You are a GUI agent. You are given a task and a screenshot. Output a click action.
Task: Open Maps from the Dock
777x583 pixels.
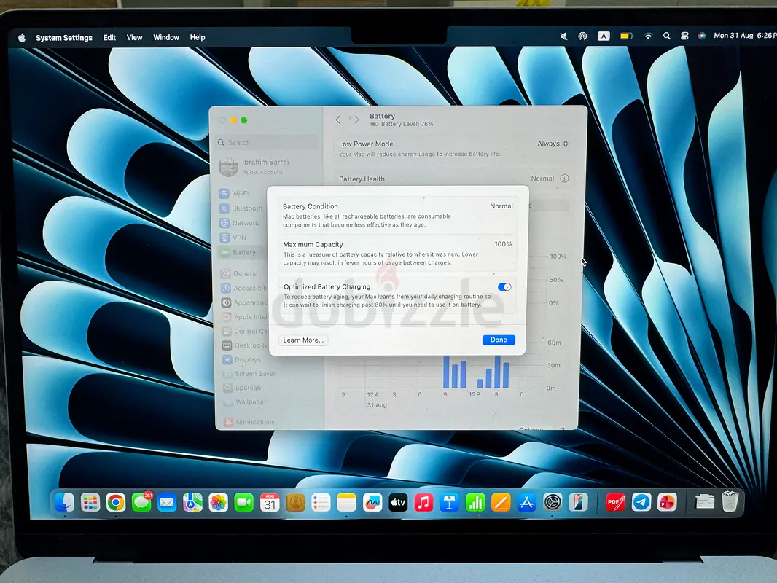click(192, 503)
